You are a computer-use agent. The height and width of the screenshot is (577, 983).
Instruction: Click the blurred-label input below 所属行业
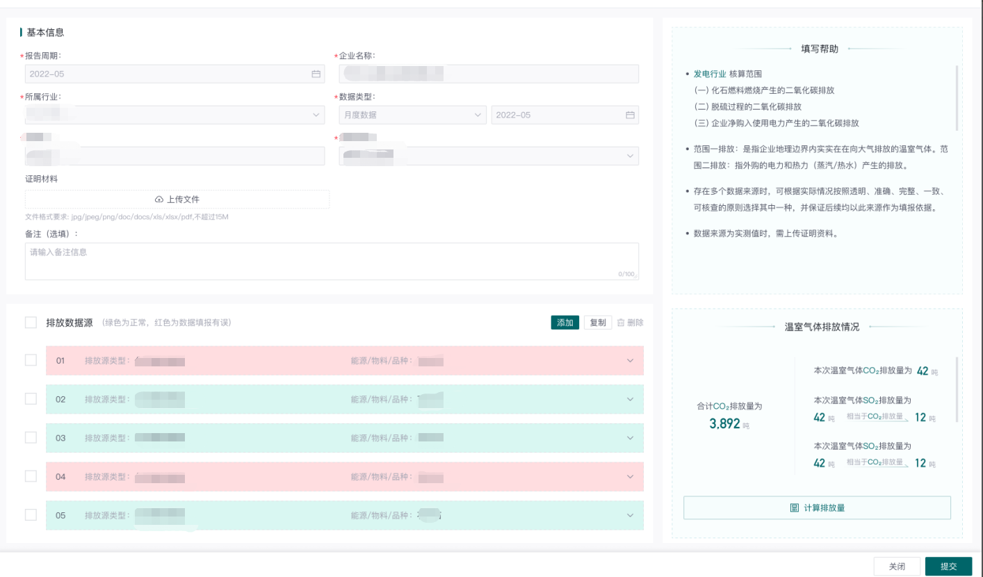coord(174,156)
